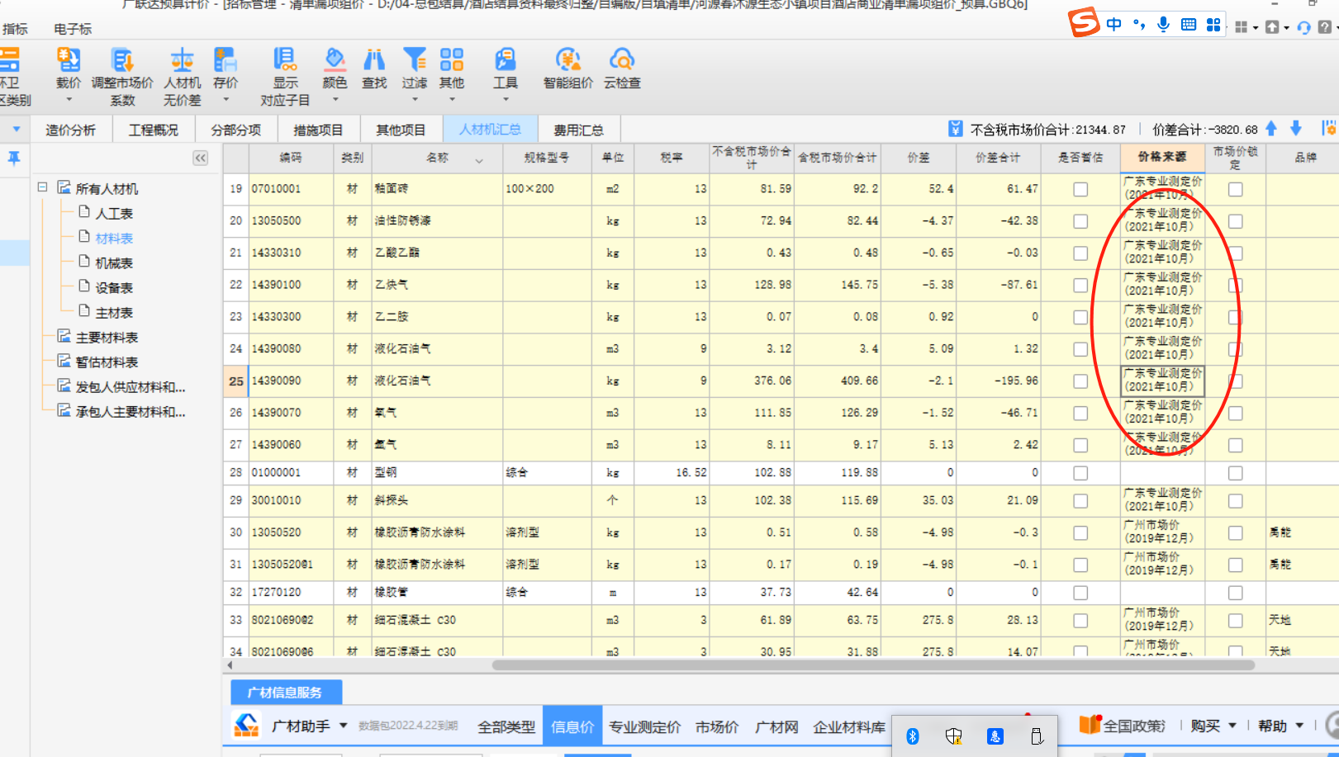Tick 是否暂估 checkbox for 型钢 row
The width and height of the screenshot is (1339, 757).
pos(1080,473)
